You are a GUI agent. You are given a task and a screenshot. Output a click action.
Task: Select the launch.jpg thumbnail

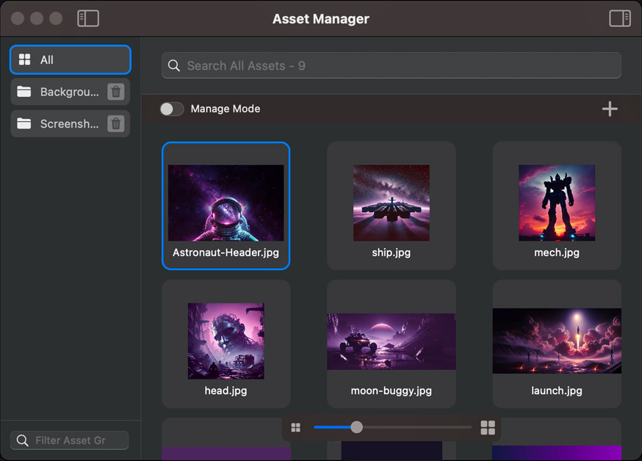pyautogui.click(x=556, y=341)
